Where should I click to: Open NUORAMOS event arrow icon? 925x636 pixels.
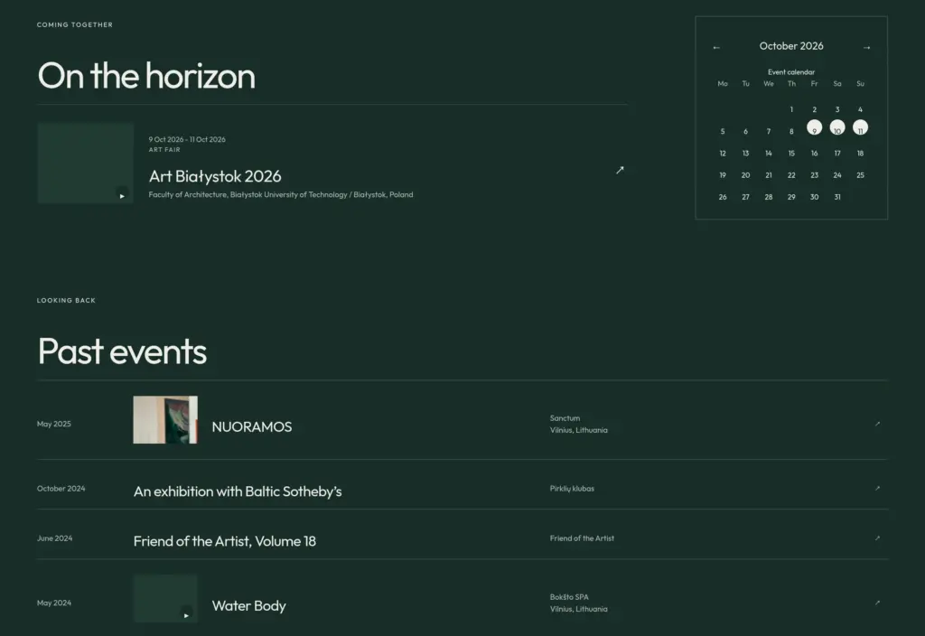[x=877, y=424]
